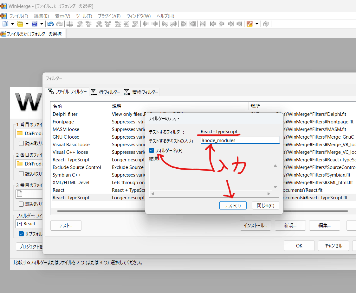The image size is (356, 293).
Task: Click the Open folder toolbar icon
Action: [20, 24]
